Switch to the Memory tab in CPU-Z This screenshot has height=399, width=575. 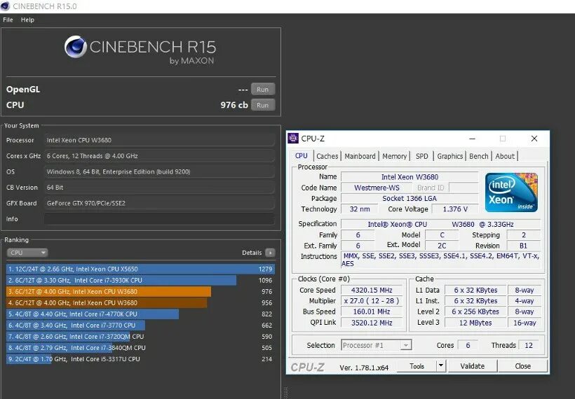[x=395, y=156]
